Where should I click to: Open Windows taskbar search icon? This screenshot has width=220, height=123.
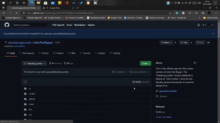[10, 3]
